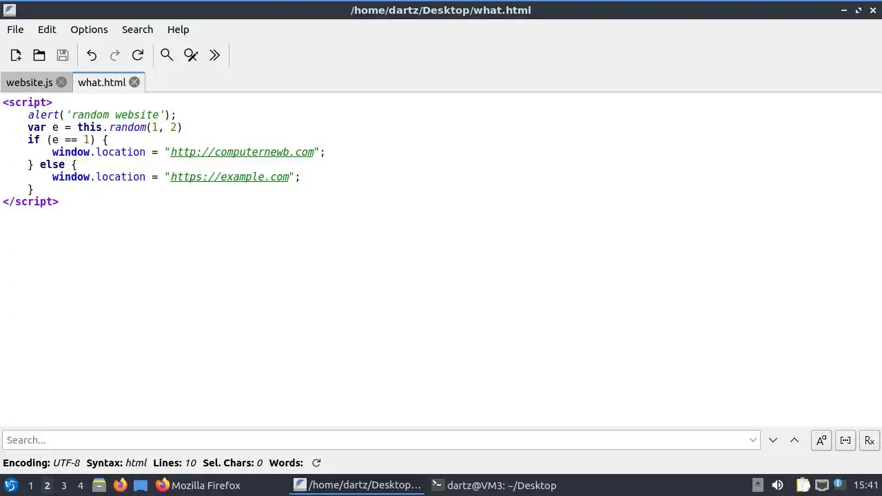Open the Options menu
This screenshot has height=496, width=882.
click(89, 30)
